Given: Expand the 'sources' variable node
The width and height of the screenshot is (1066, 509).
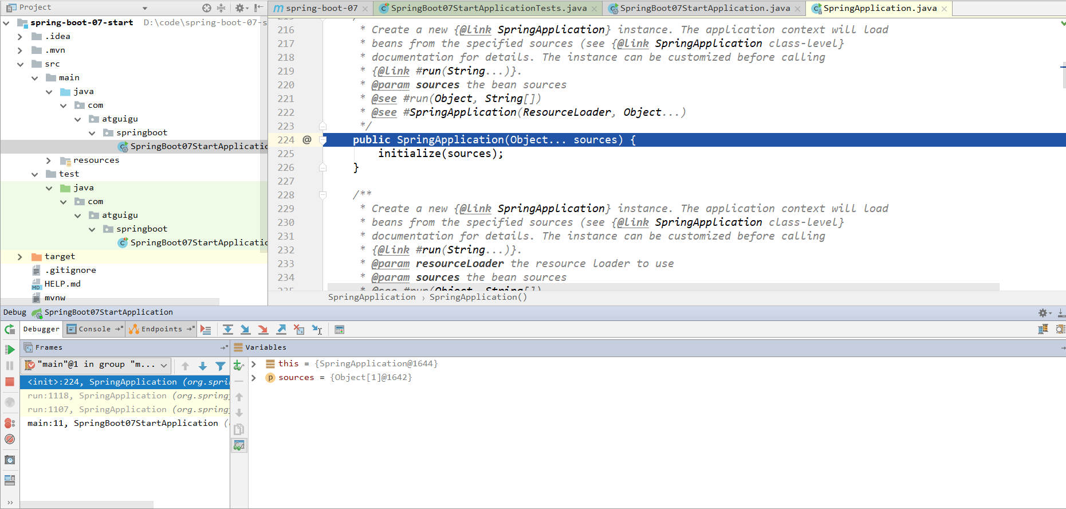Looking at the screenshot, I should [x=254, y=378].
